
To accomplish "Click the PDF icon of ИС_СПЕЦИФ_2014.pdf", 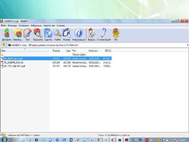I will [2, 66].
